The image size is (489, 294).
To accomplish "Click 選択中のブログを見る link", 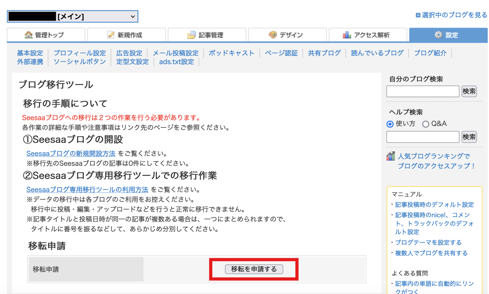I will coord(454,15).
